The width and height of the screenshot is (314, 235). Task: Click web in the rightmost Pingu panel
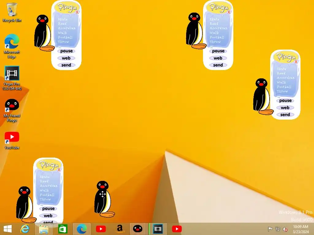[x=285, y=108]
